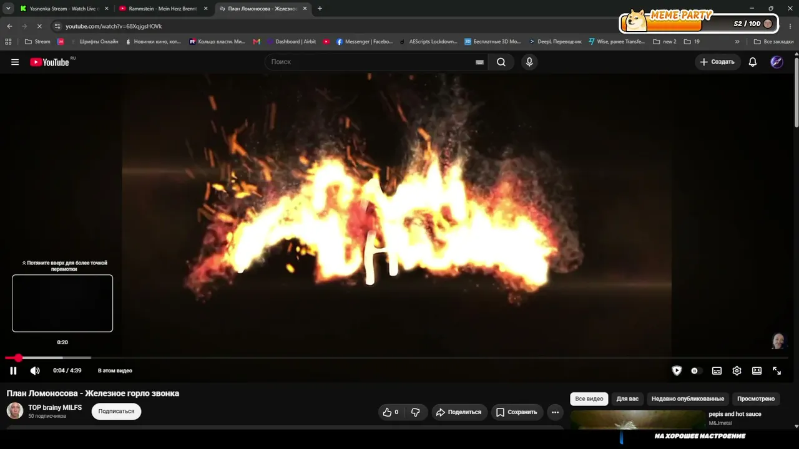The width and height of the screenshot is (799, 449).
Task: Open the Кольцо власти bookmark
Action: click(x=217, y=42)
